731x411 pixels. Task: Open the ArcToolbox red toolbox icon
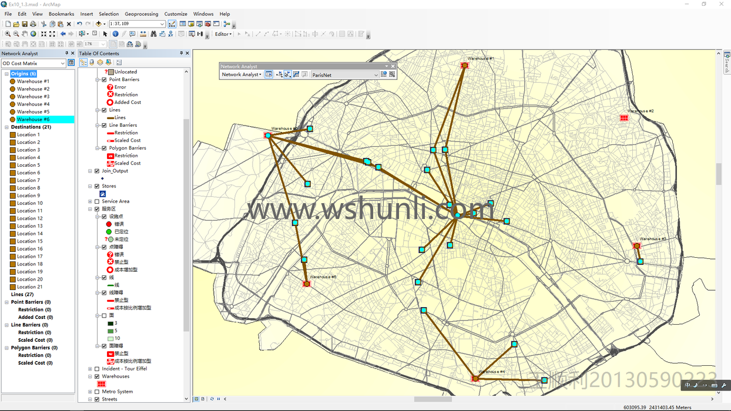point(207,24)
